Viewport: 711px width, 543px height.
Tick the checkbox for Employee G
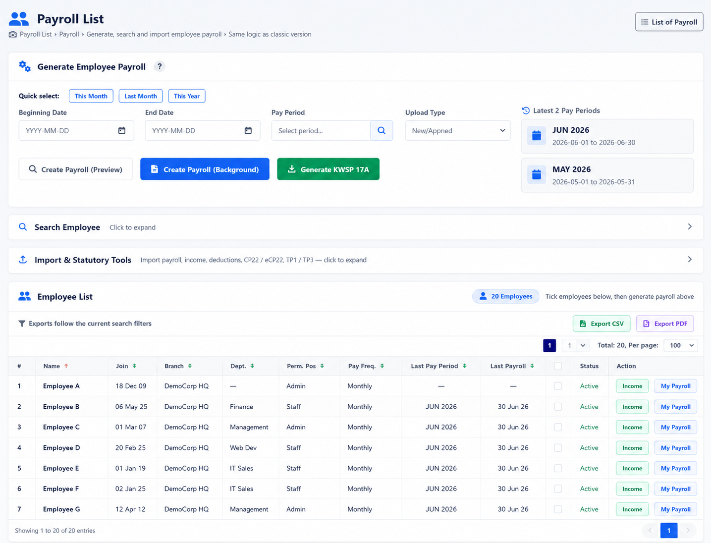click(x=558, y=509)
